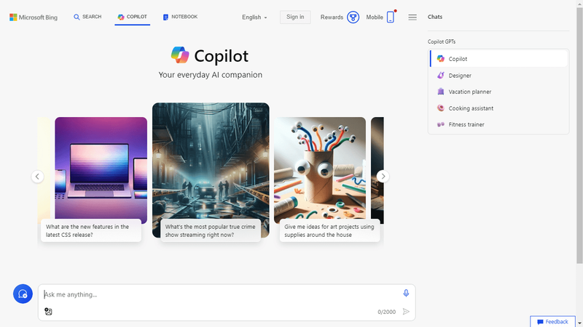583x327 pixels.
Task: Open the Notebook tab
Action: pos(180,17)
